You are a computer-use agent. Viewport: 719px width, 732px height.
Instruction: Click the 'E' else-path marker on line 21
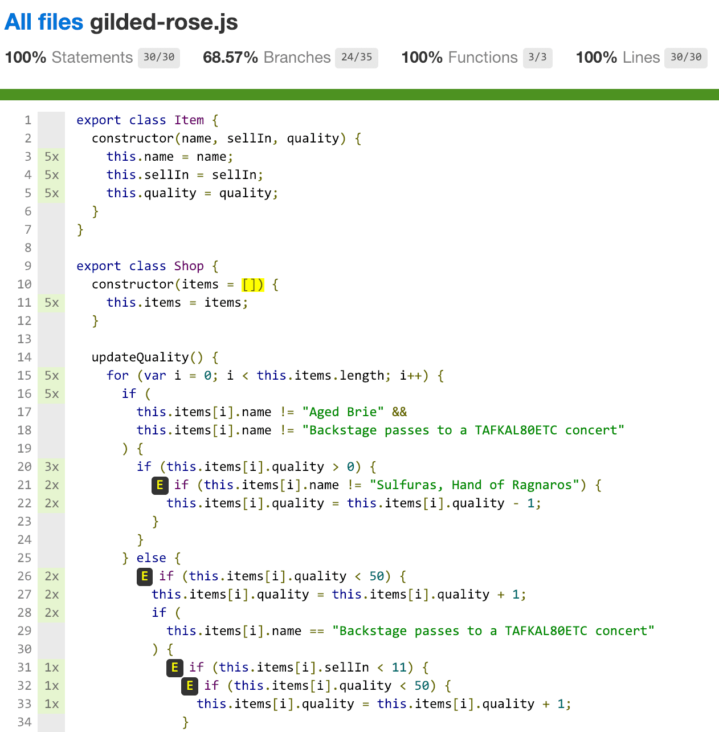point(160,485)
